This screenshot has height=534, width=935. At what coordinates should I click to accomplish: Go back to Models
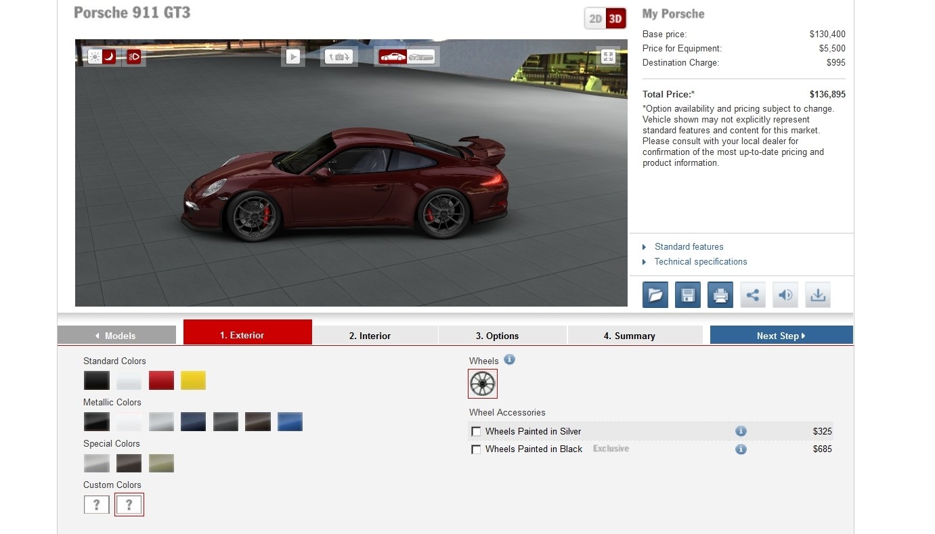tap(116, 336)
